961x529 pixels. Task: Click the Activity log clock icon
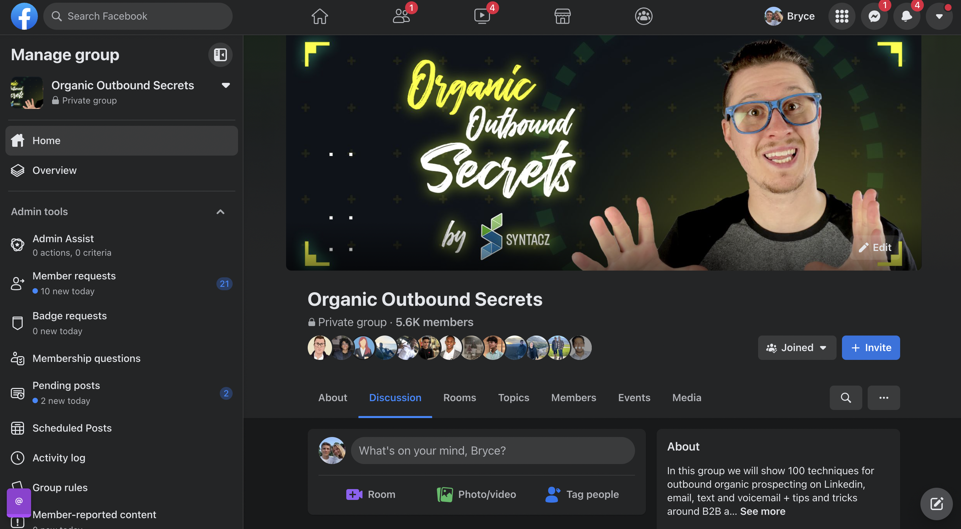tap(17, 458)
